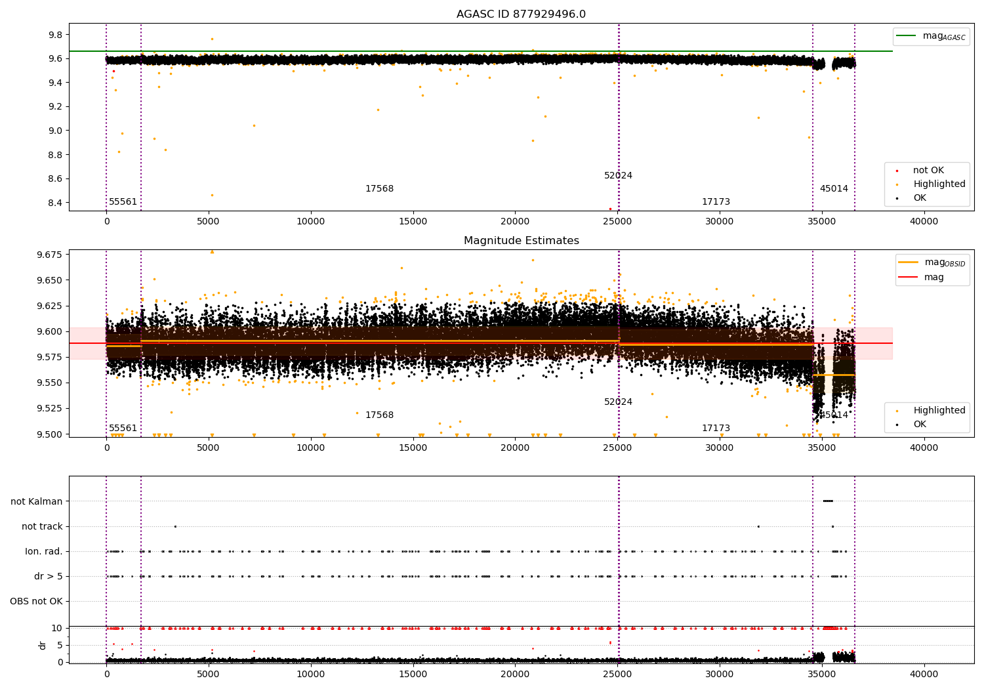Click the "not track" row label
This screenshot has width=984, height=689.
[42, 527]
